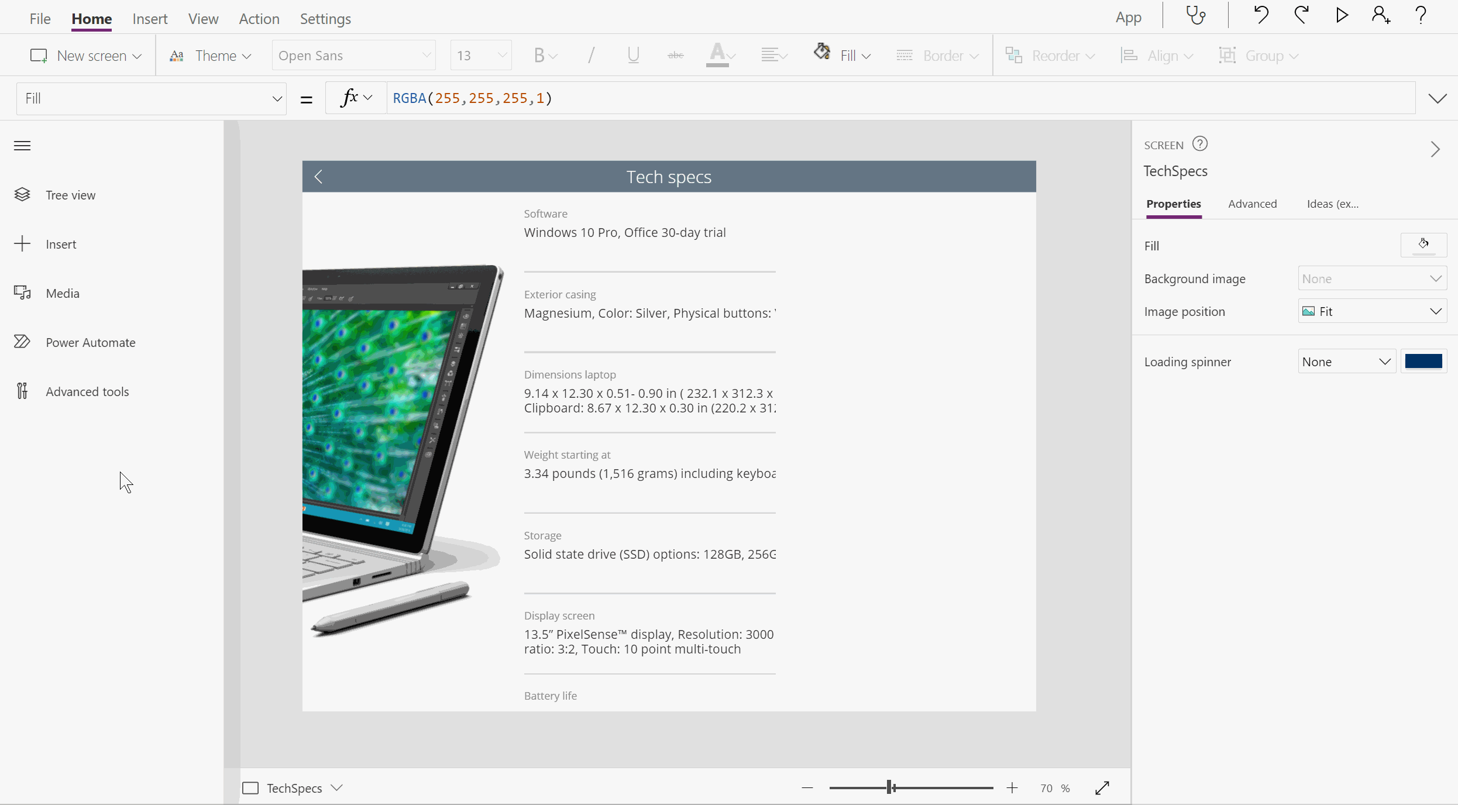
Task: Create a New screen
Action: pyautogui.click(x=87, y=55)
